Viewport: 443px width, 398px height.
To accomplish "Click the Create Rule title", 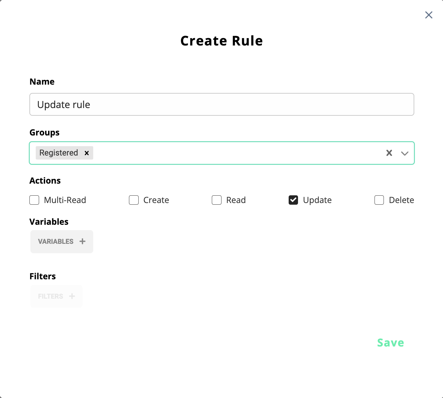I will pos(222,41).
